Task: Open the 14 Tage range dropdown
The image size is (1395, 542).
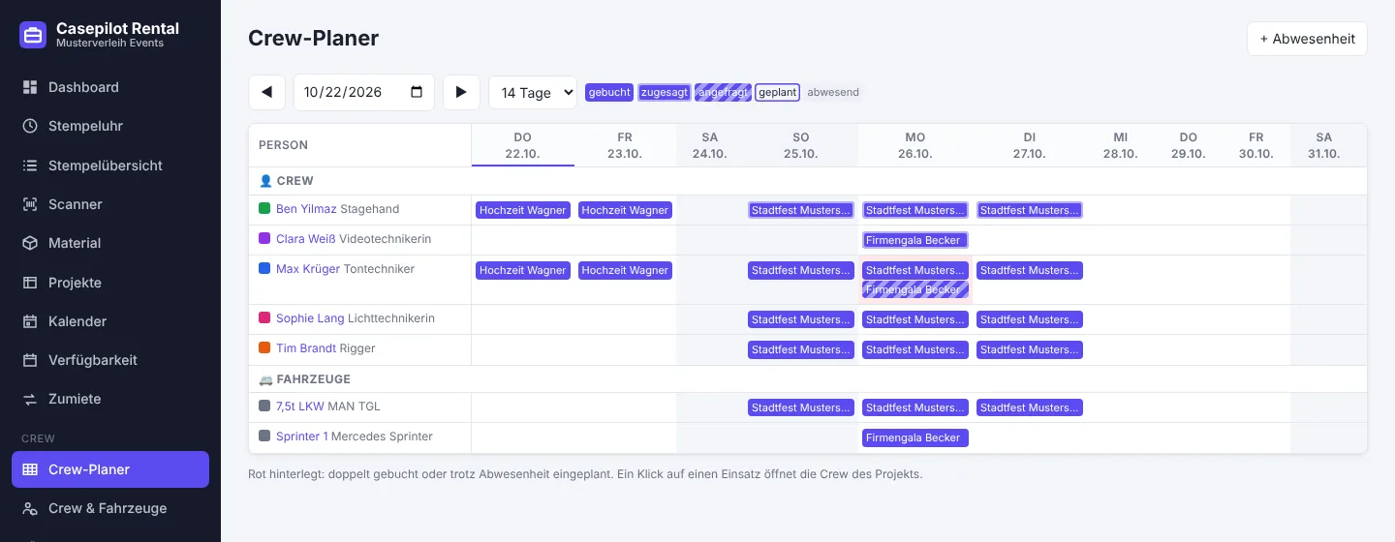Action: tap(533, 93)
